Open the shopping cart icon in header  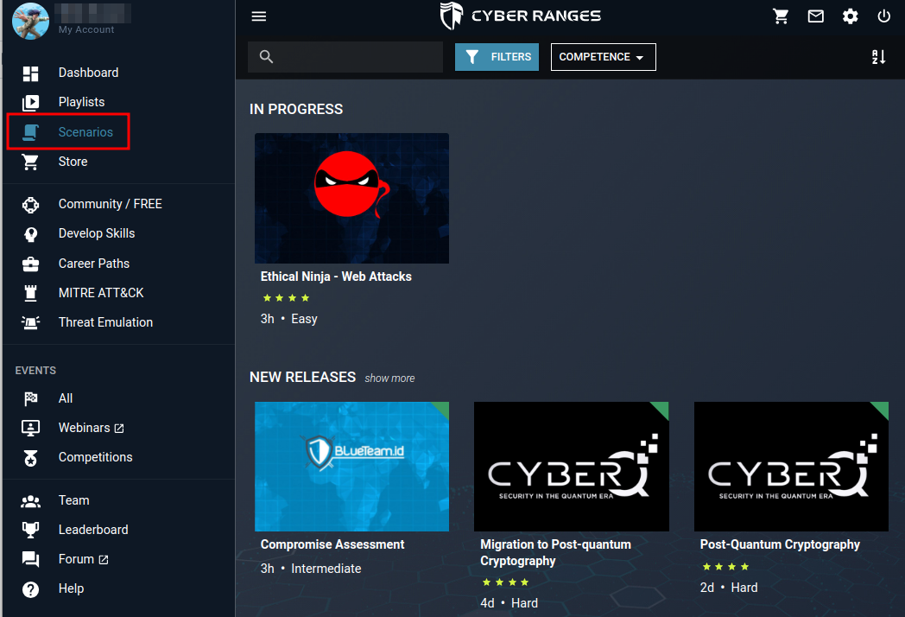781,16
